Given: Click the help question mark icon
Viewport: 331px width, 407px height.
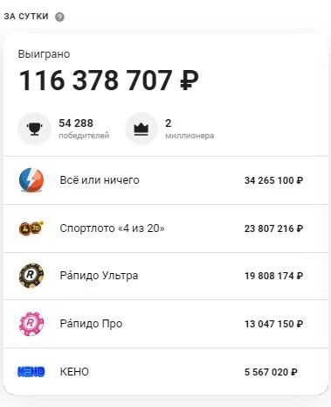Looking at the screenshot, I should tap(59, 17).
